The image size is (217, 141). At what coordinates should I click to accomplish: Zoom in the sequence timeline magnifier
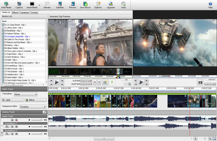pyautogui.click(x=210, y=139)
